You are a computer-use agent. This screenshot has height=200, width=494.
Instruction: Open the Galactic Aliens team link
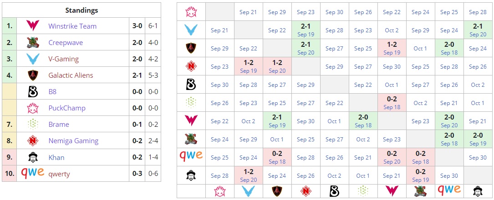point(71,75)
